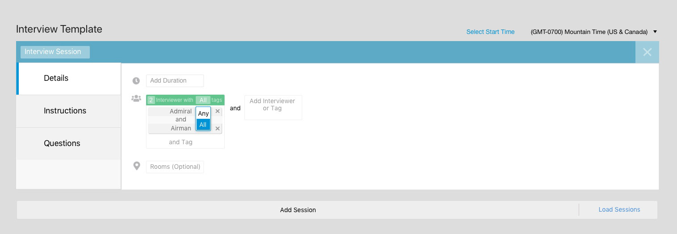Image resolution: width=677 pixels, height=234 pixels.
Task: Click the interviewer count badge 2
Action: coord(151,100)
